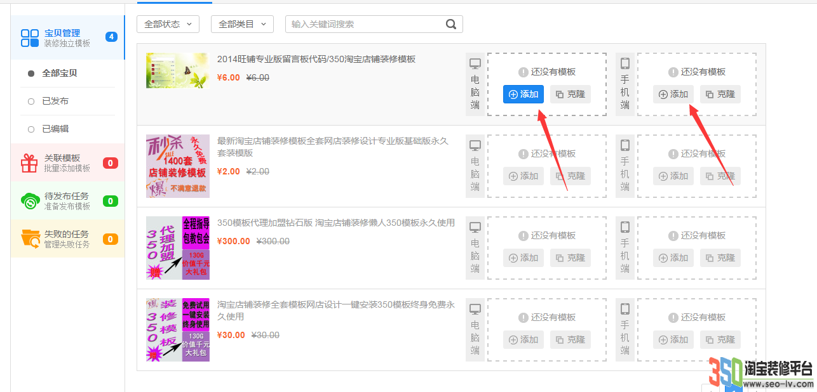Viewport: 817px width, 392px height.
Task: Click the info icon beside first-row mobile 还没有模板
Action: coord(673,72)
